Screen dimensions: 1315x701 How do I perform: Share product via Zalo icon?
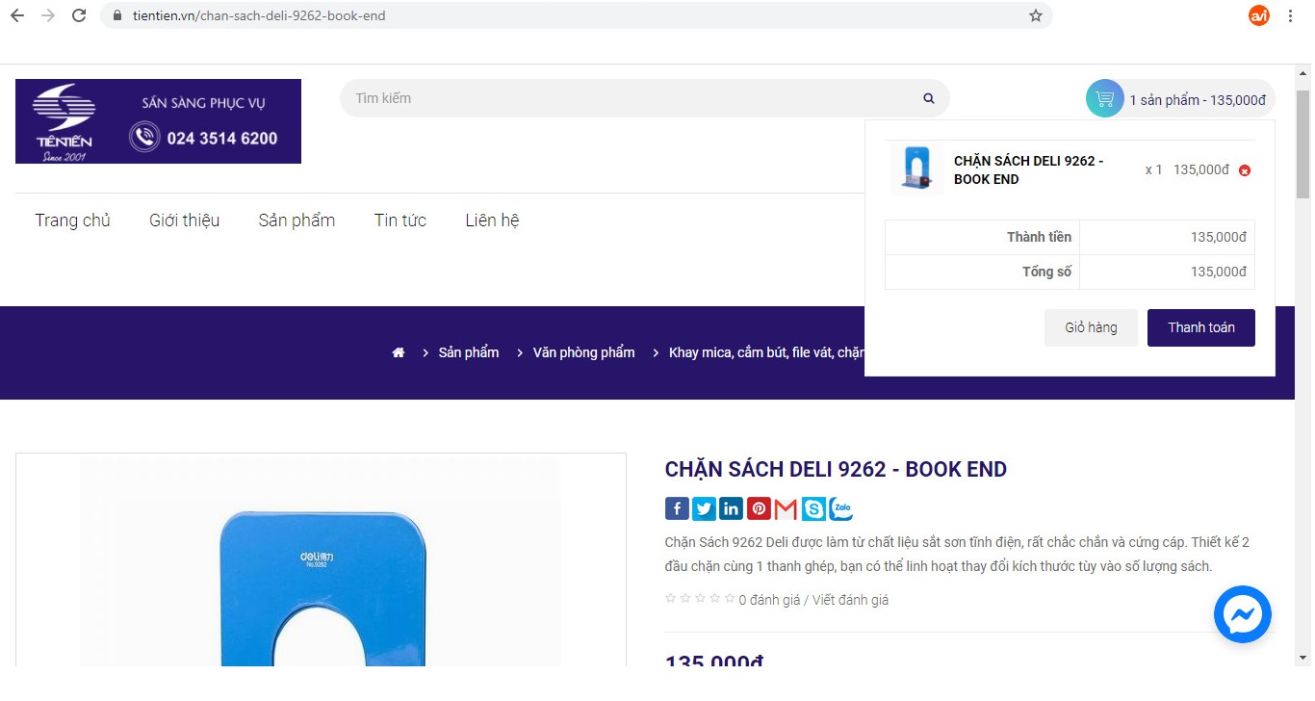841,508
